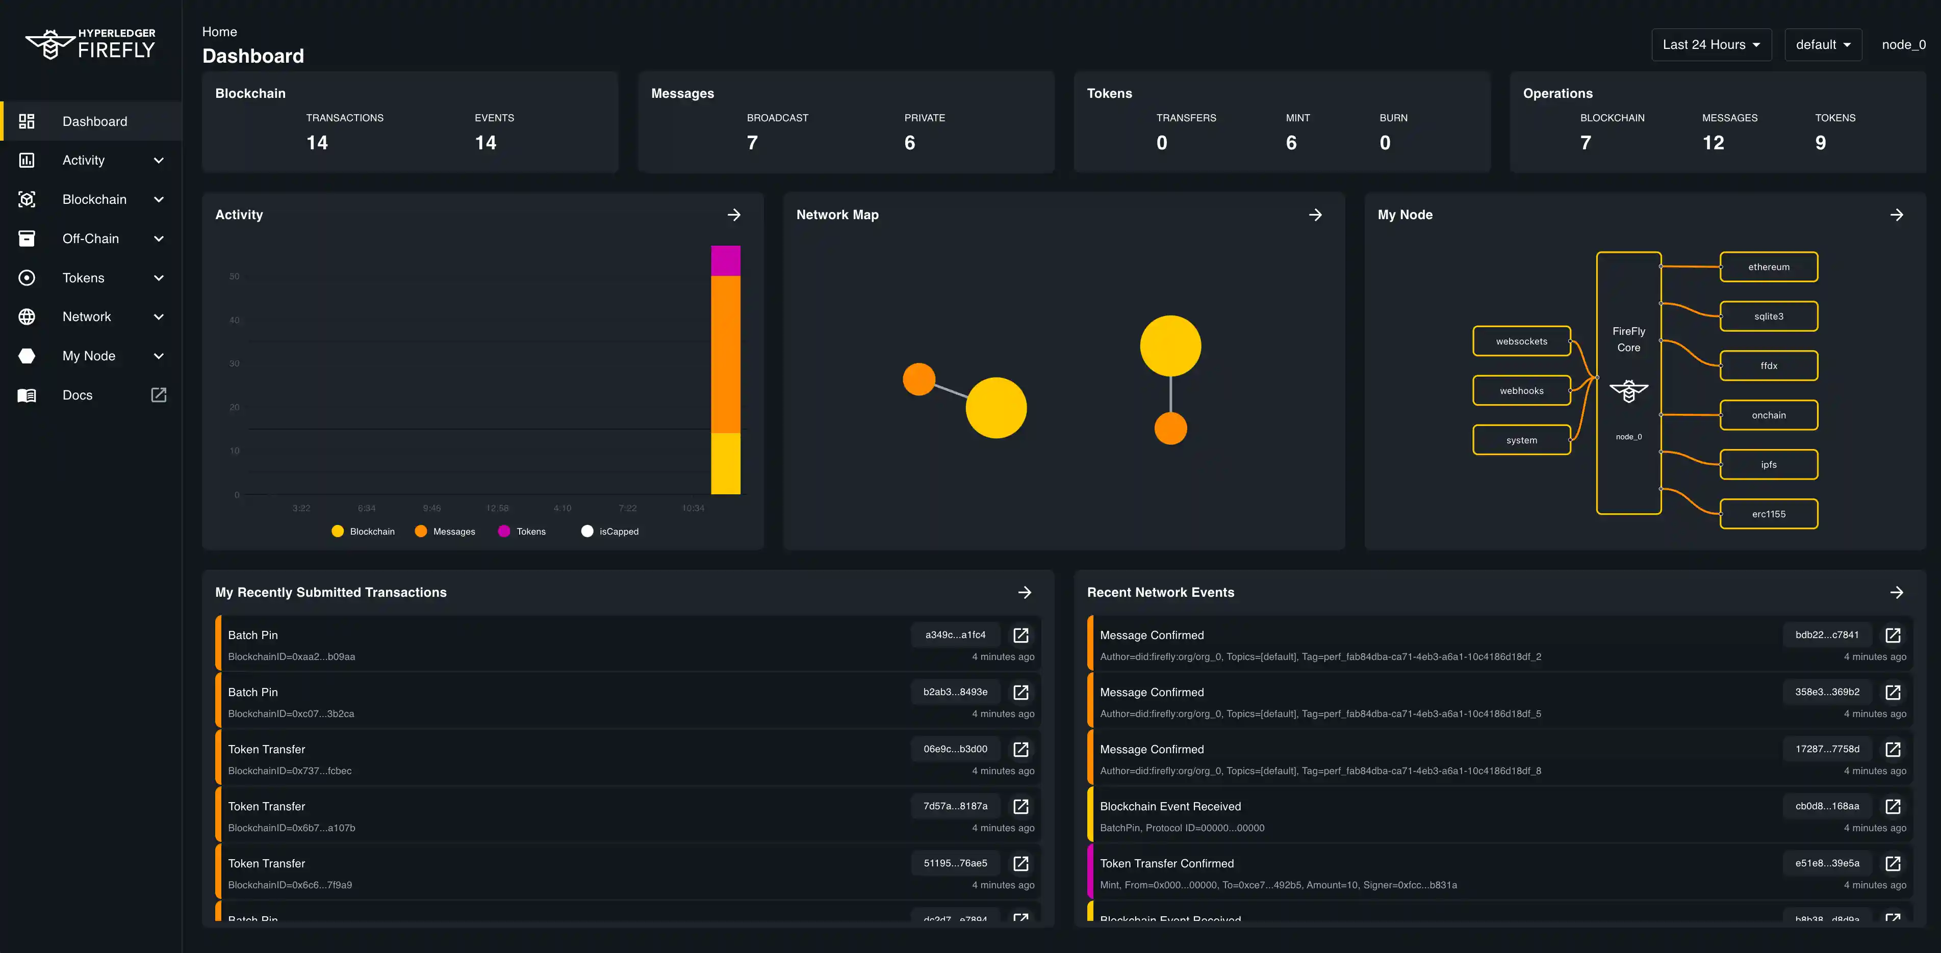This screenshot has height=953, width=1941.
Task: Open all Recent Network Events via arrow
Action: pos(1897,592)
